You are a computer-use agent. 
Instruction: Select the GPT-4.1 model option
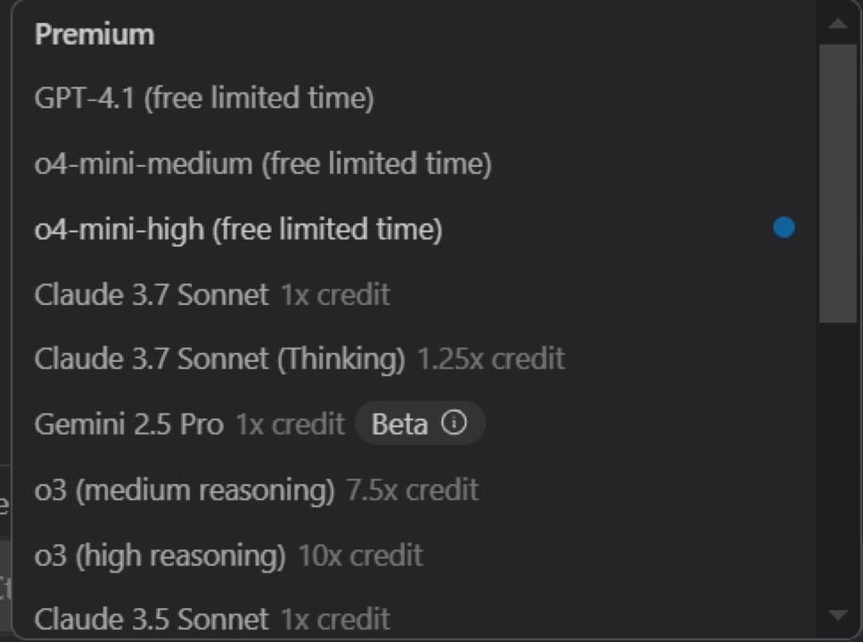(203, 98)
